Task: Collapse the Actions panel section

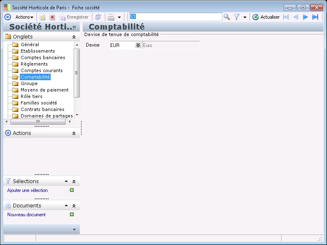Action: click(x=74, y=133)
